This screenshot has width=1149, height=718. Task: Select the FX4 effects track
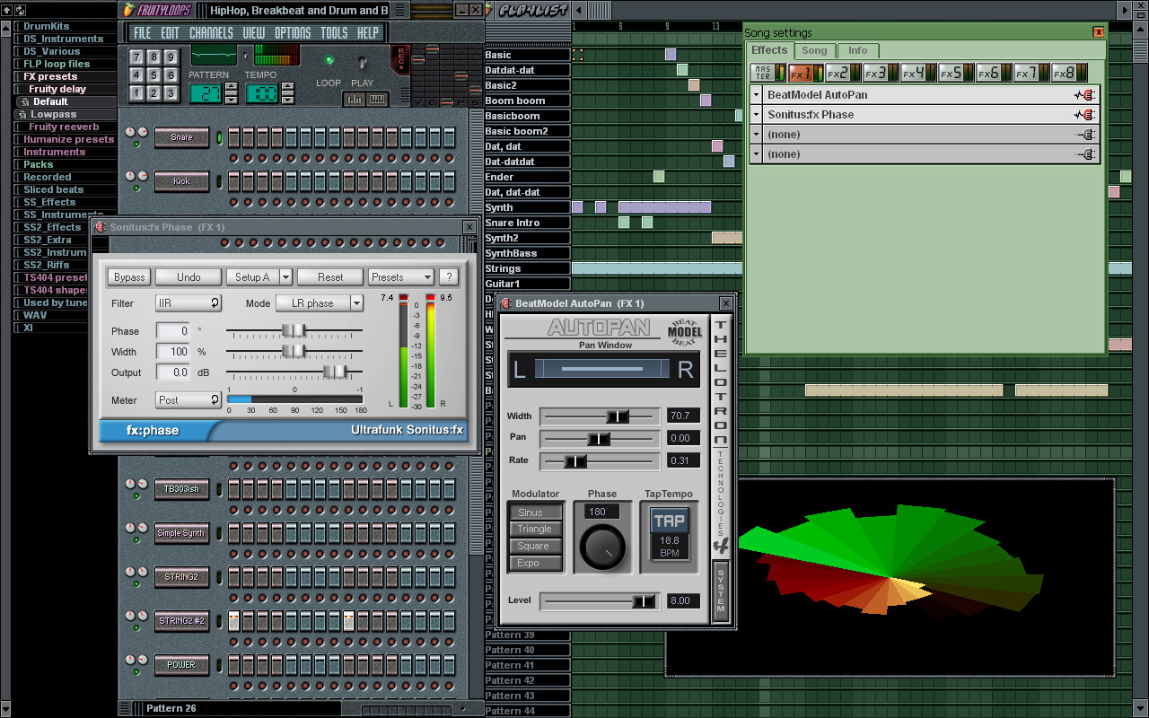point(918,73)
